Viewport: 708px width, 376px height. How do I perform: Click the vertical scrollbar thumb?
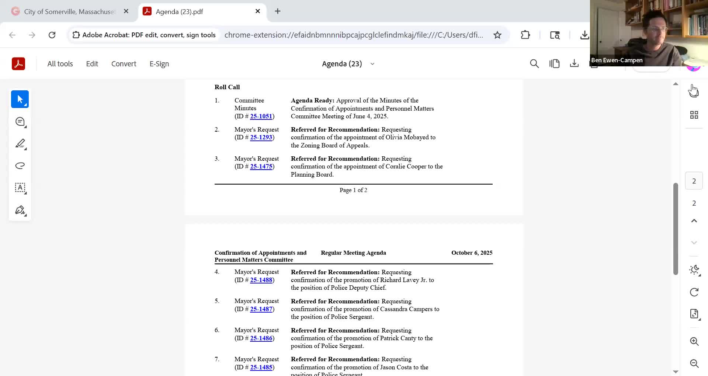click(676, 229)
